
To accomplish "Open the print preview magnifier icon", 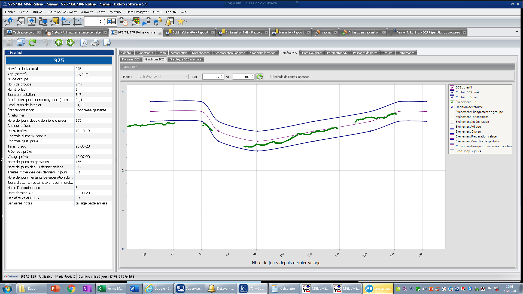I will pyautogui.click(x=107, y=42).
